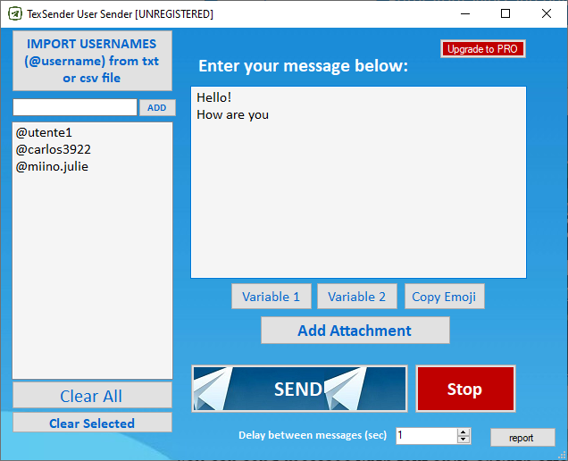The image size is (568, 461).
Task: Select @carlos3922 in the username list
Action: [54, 149]
